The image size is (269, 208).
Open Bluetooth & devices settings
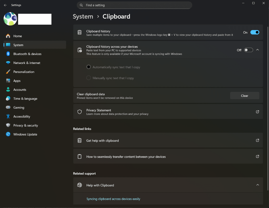[x=35, y=54]
